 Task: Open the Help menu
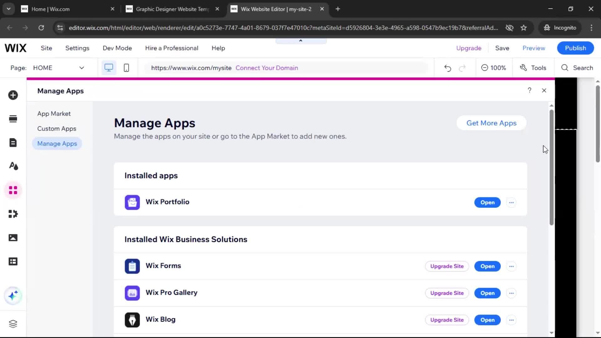pyautogui.click(x=218, y=48)
